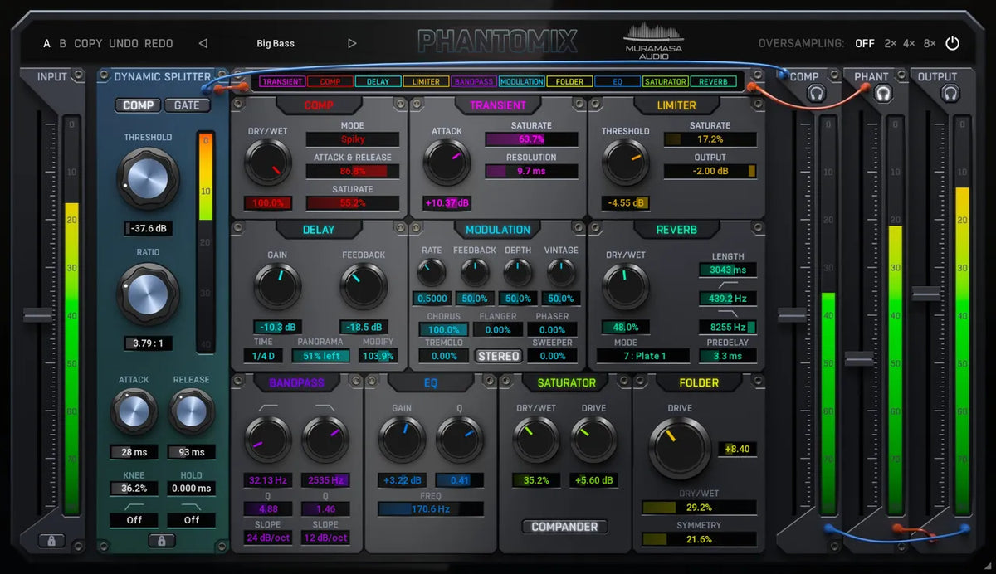Click the Big Bass preset name field
The width and height of the screenshot is (996, 574).
point(275,43)
